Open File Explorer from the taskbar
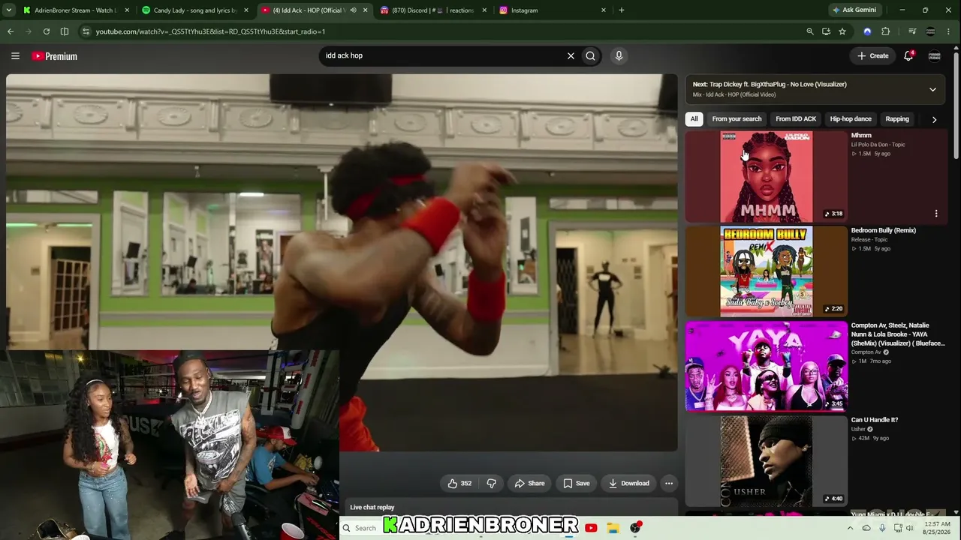961x540 pixels. pyautogui.click(x=613, y=528)
